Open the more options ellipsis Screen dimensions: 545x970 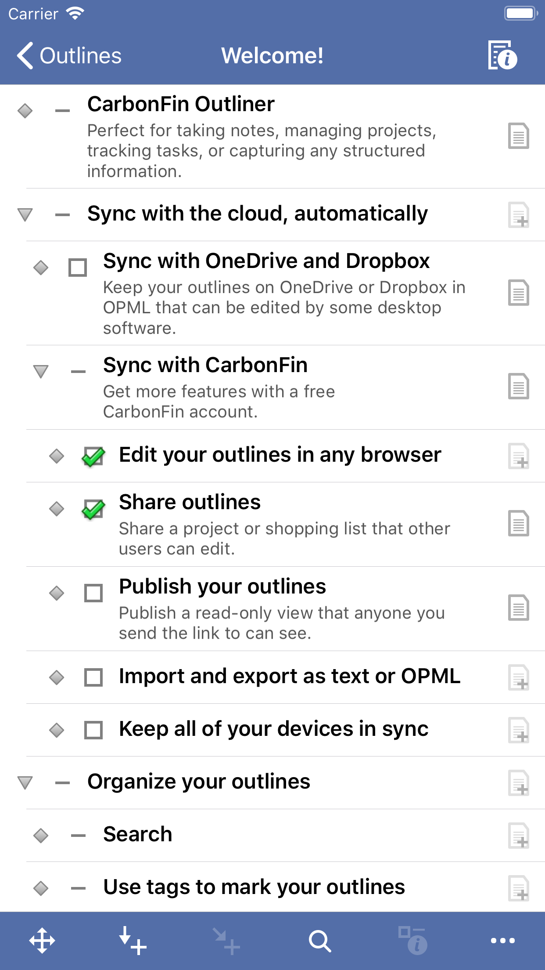(502, 941)
